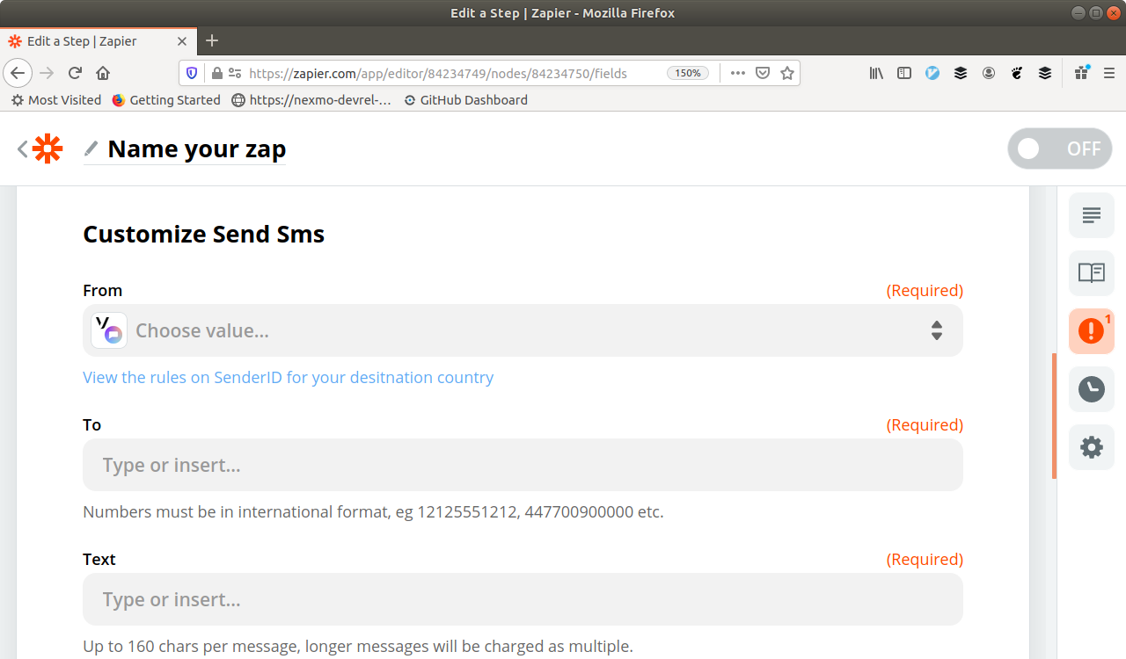Open the zap outline panel icon
The height and width of the screenshot is (659, 1126).
[1092, 215]
